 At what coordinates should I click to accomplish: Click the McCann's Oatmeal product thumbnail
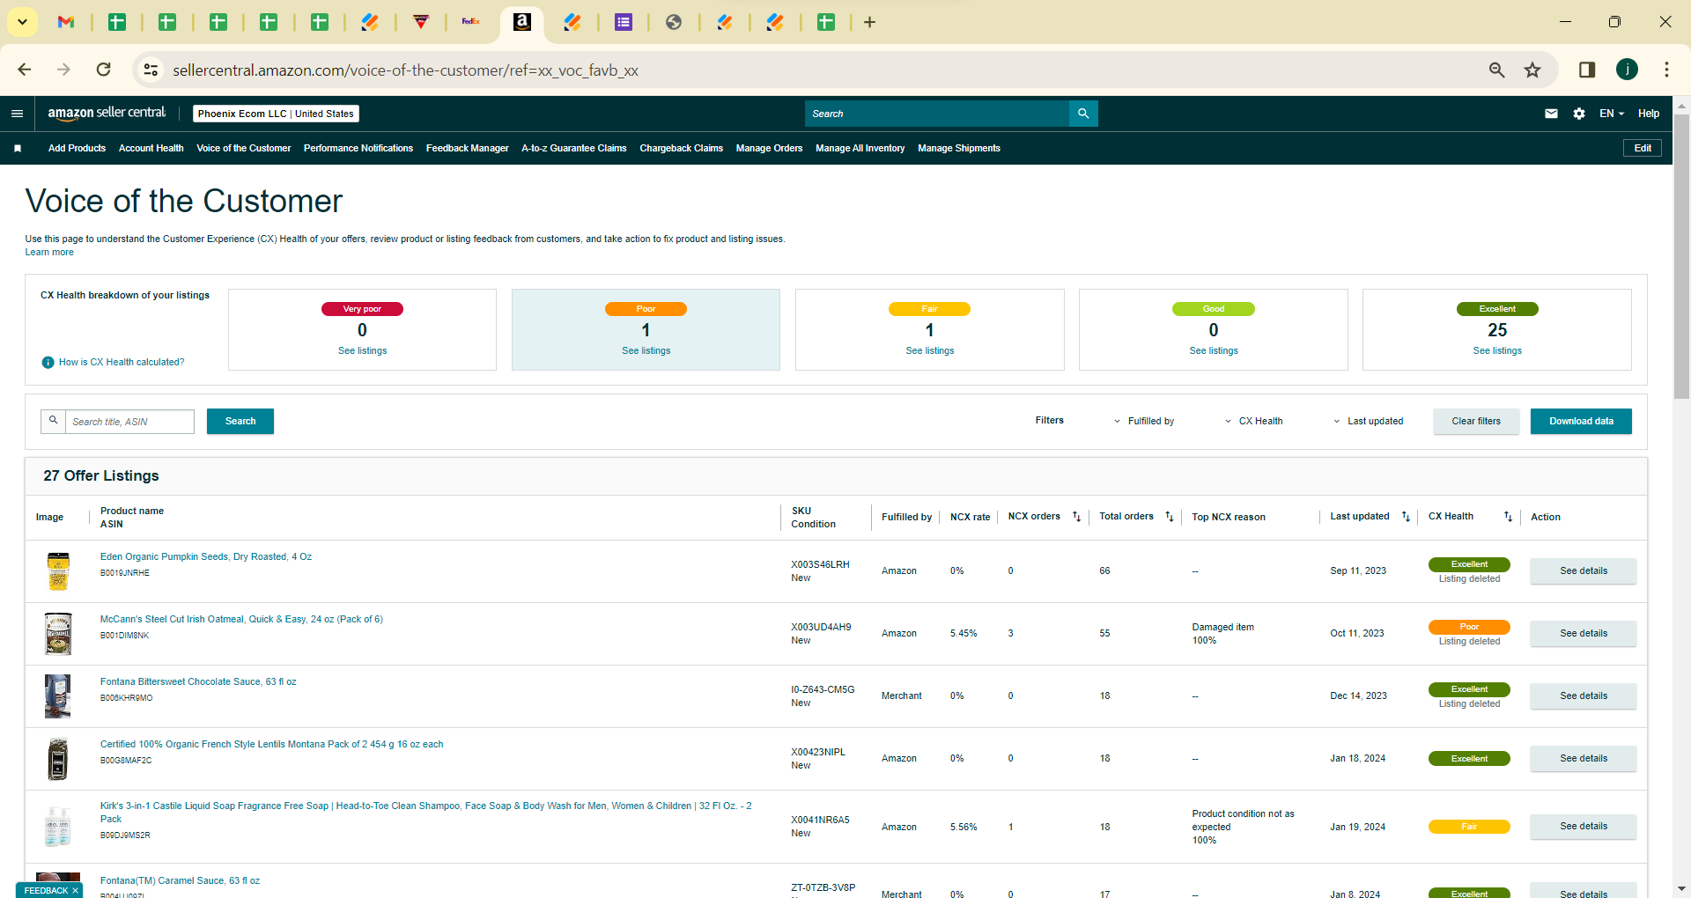58,634
